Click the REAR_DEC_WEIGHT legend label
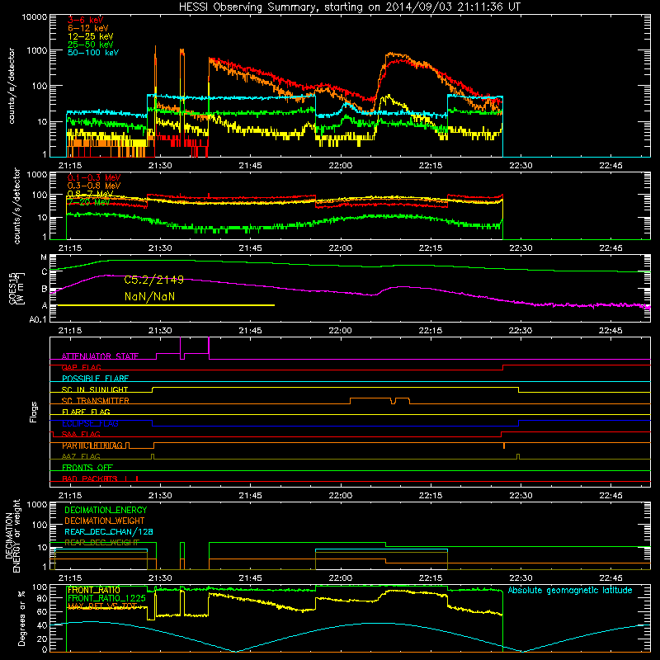 pos(101,543)
